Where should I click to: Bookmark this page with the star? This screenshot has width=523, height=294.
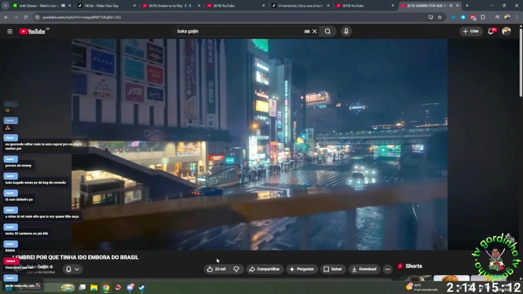pos(440,17)
